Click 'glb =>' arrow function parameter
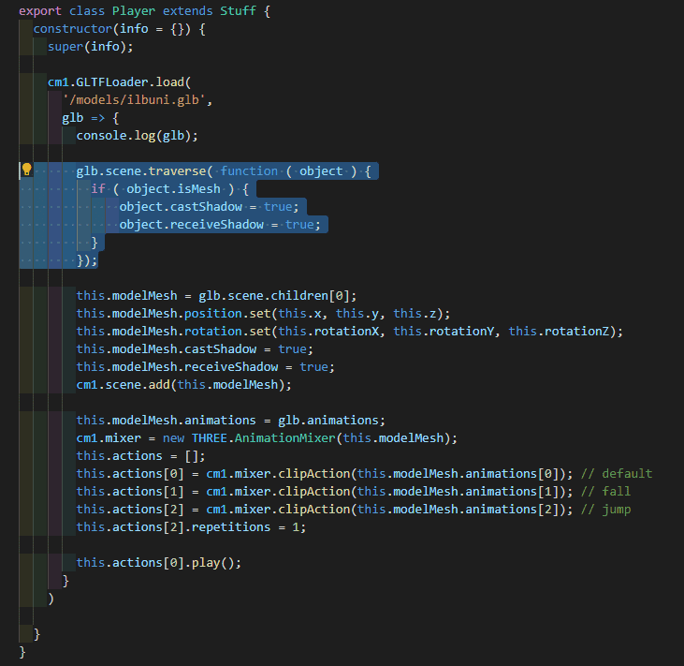Screen dimensions: 684x666 pyautogui.click(x=83, y=118)
